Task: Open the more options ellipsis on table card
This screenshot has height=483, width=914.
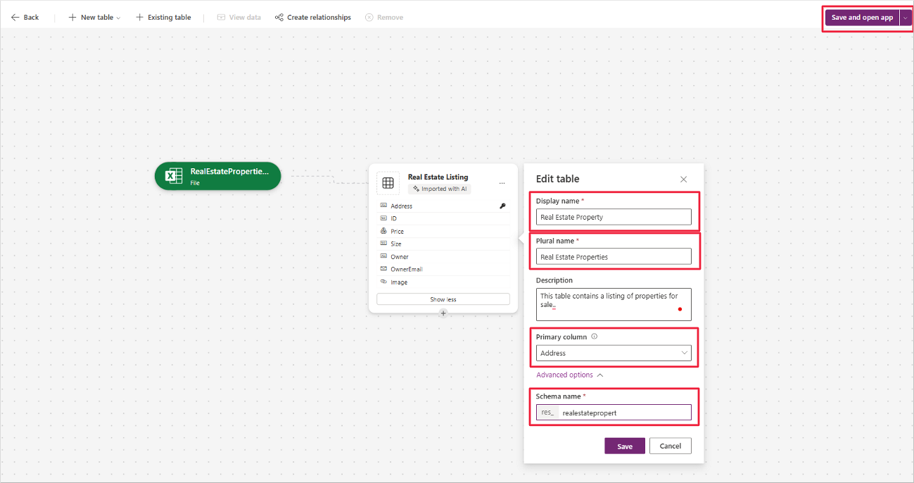Action: 502,183
